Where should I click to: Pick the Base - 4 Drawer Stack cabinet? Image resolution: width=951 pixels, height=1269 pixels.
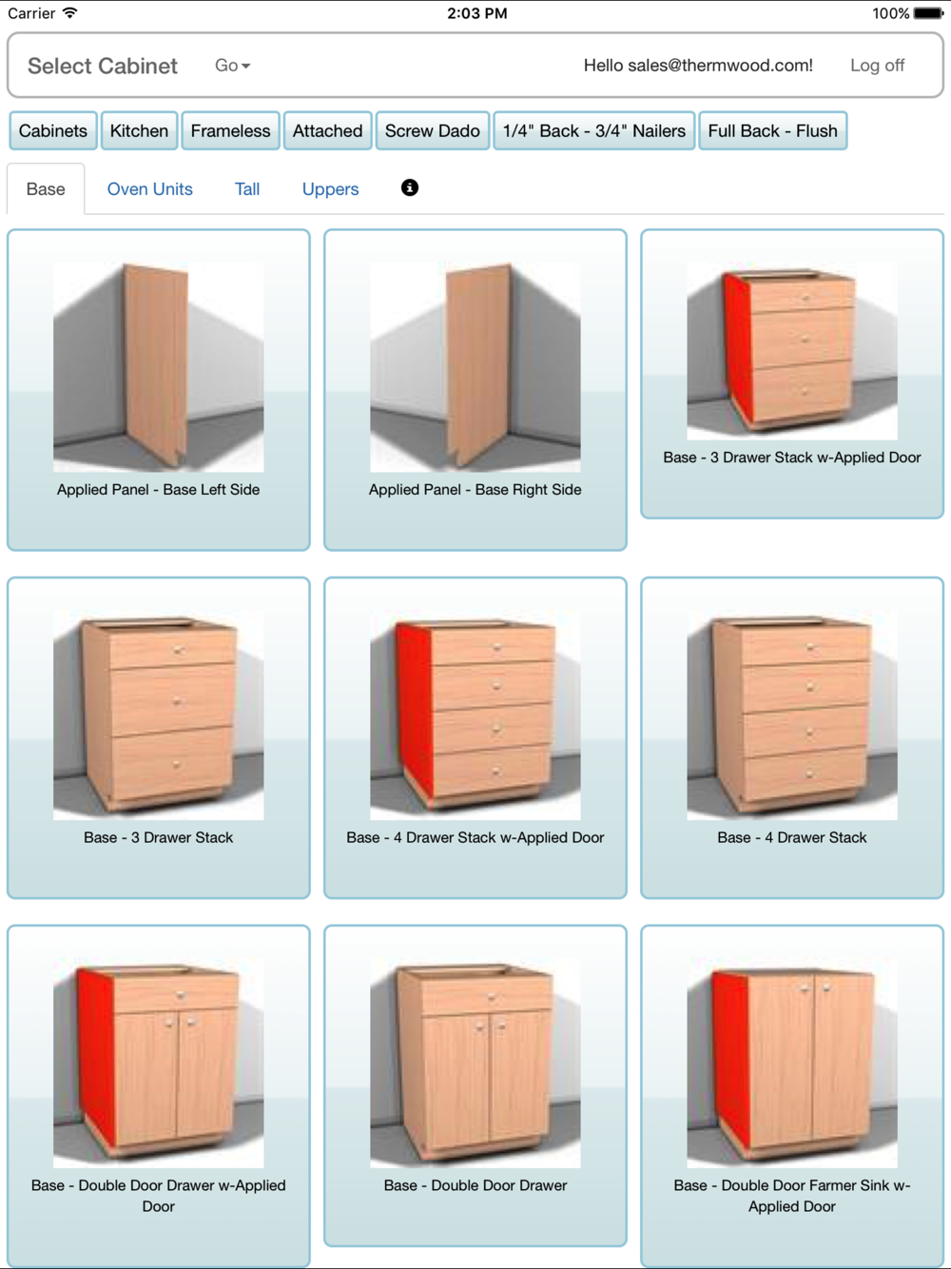pos(792,737)
